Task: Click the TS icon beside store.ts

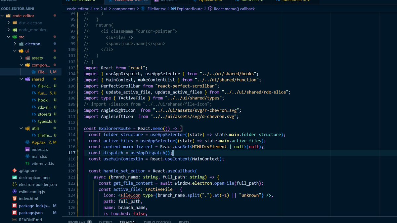Action: click(34, 114)
